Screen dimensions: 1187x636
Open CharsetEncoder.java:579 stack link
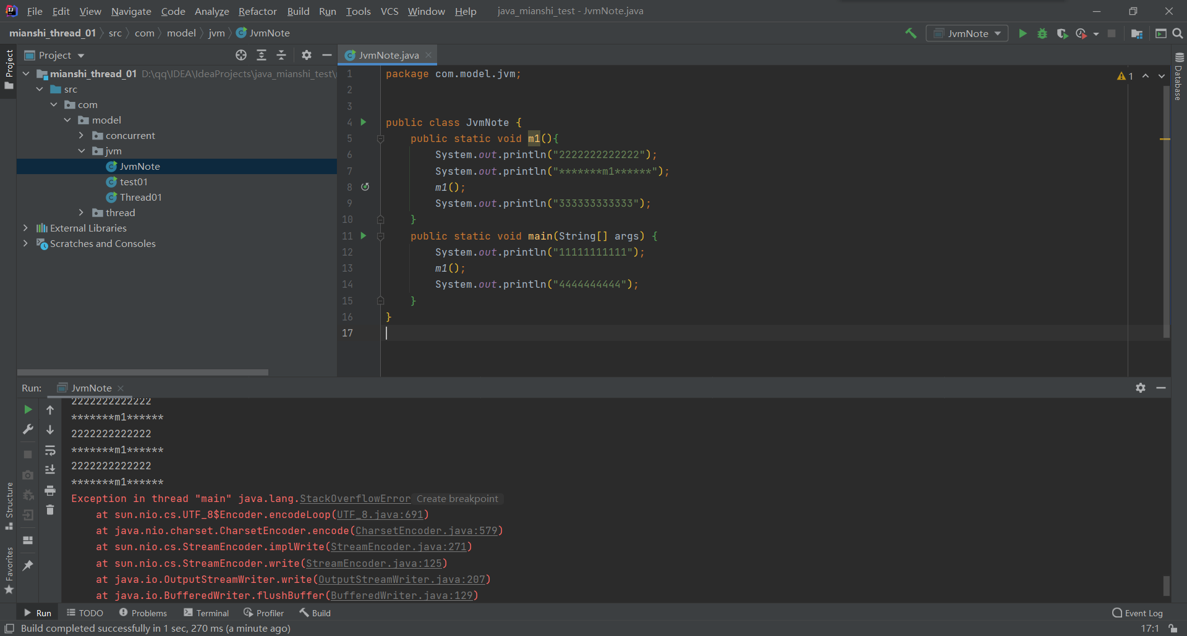pos(427,530)
